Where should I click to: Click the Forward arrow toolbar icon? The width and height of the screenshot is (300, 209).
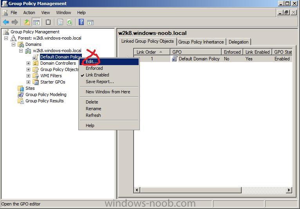pos(15,22)
